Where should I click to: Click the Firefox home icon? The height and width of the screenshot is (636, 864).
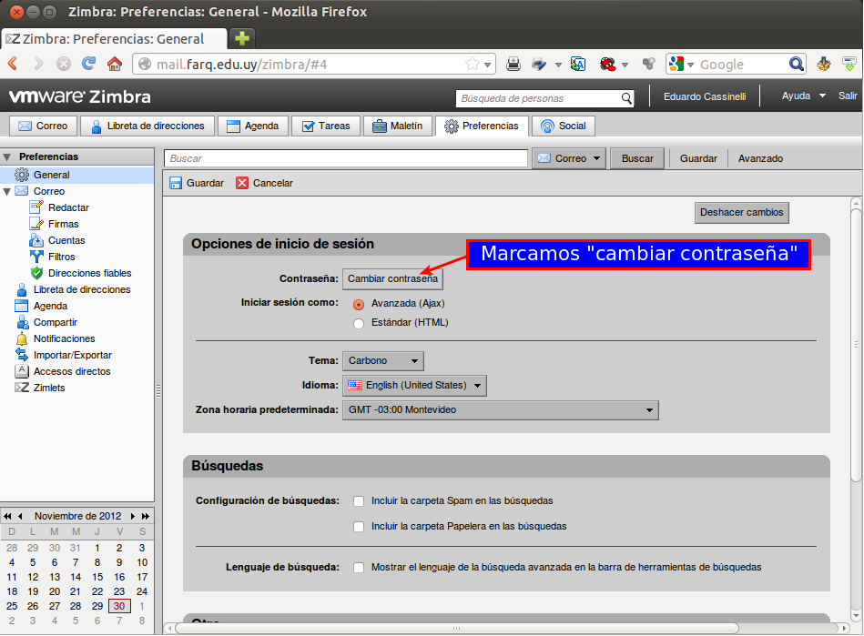click(115, 64)
